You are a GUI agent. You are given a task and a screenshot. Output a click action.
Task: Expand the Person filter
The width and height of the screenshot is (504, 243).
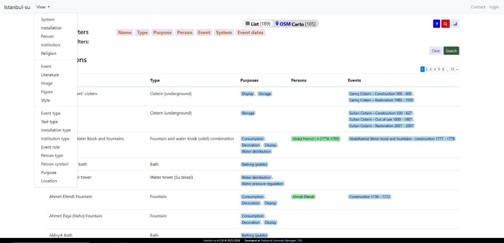pyautogui.click(x=185, y=33)
